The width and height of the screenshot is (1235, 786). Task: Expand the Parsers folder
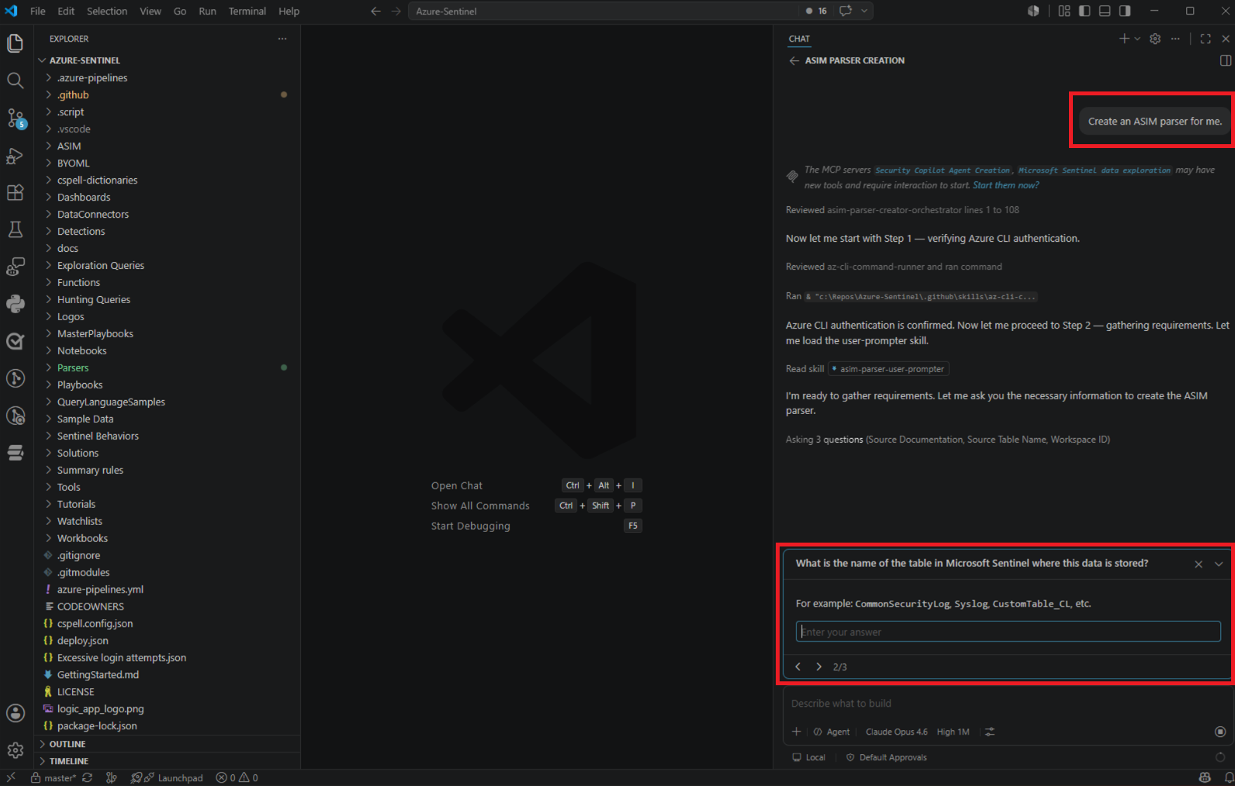pyautogui.click(x=167, y=367)
